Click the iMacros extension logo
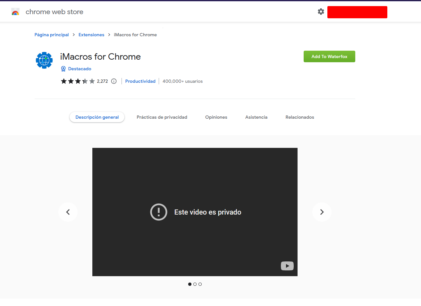 pyautogui.click(x=44, y=60)
